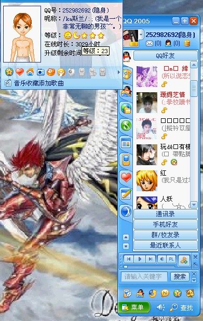Click the 请输入关键字 search input field
The height and width of the screenshot is (321, 203).
coord(144,277)
